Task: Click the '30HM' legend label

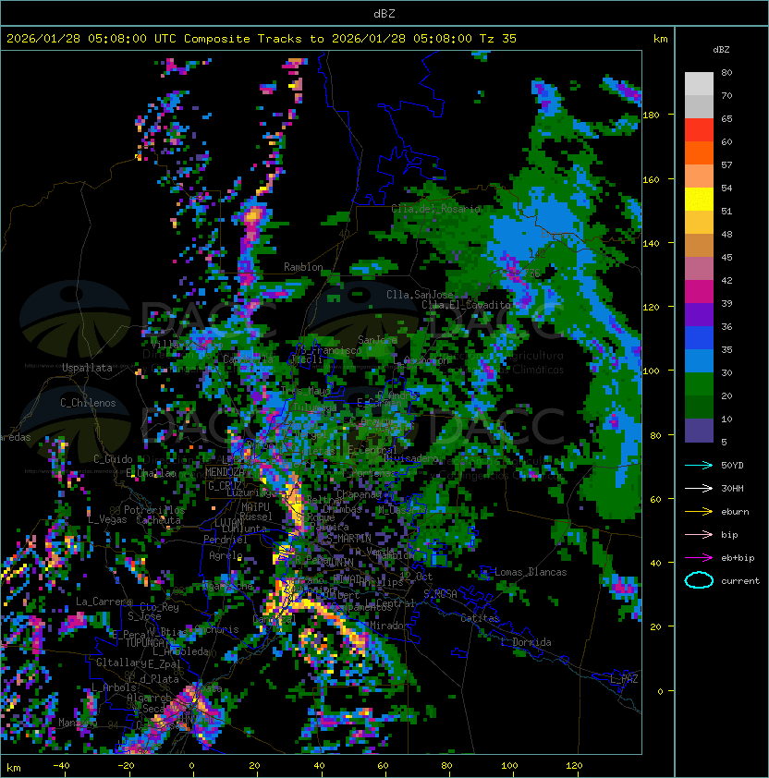Action: coord(732,488)
